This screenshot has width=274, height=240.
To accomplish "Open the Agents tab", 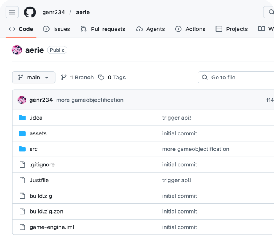I will pyautogui.click(x=150, y=29).
